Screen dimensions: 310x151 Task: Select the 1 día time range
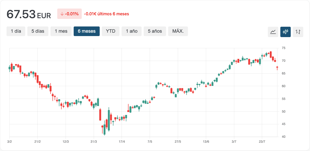pyautogui.click(x=16, y=31)
